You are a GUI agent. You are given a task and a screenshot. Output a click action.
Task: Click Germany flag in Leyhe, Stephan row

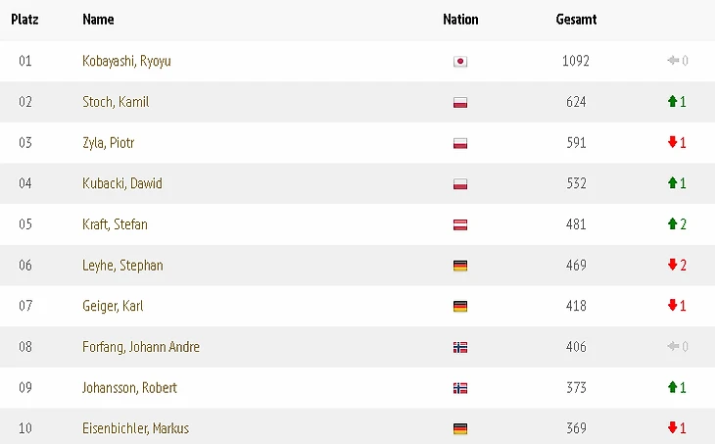460,266
